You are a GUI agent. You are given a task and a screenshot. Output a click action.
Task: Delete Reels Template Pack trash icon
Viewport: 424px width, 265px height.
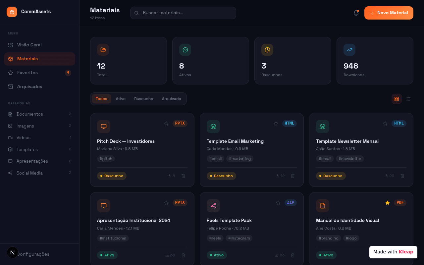tap(292, 255)
